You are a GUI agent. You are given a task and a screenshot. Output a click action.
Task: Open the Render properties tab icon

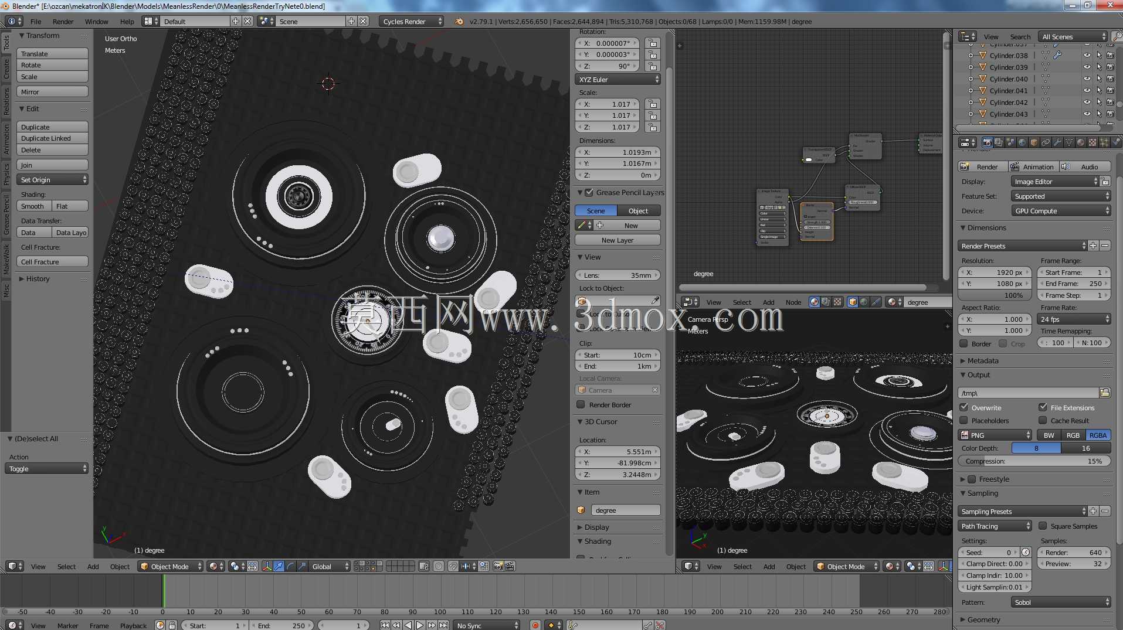coord(987,142)
